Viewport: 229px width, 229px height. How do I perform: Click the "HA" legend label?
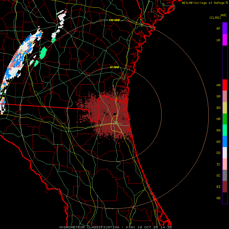click(x=218, y=85)
